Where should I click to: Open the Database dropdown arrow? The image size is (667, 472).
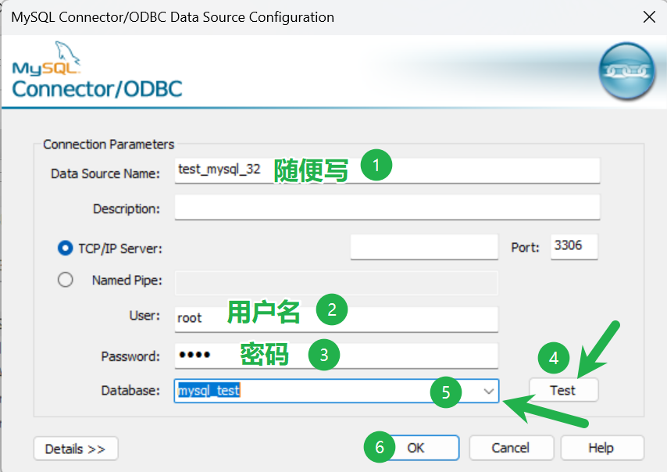[489, 391]
